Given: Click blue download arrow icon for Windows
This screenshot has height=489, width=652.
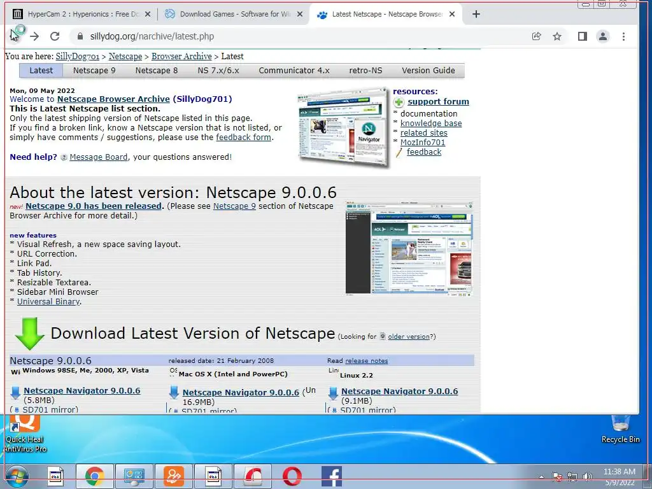Looking at the screenshot, I should [15, 392].
